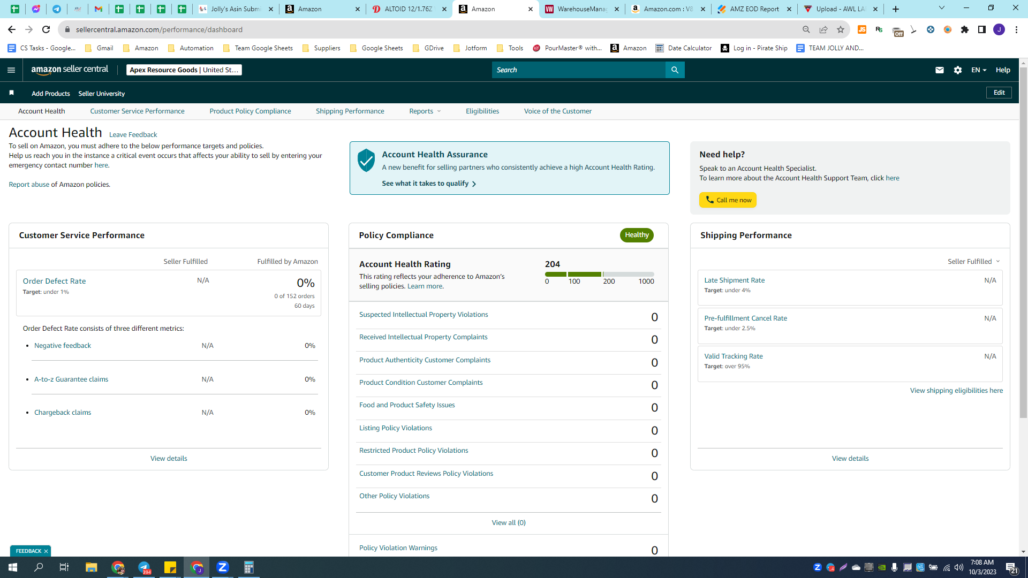
Task: Open Product Policy Compliance tab
Action: point(250,111)
